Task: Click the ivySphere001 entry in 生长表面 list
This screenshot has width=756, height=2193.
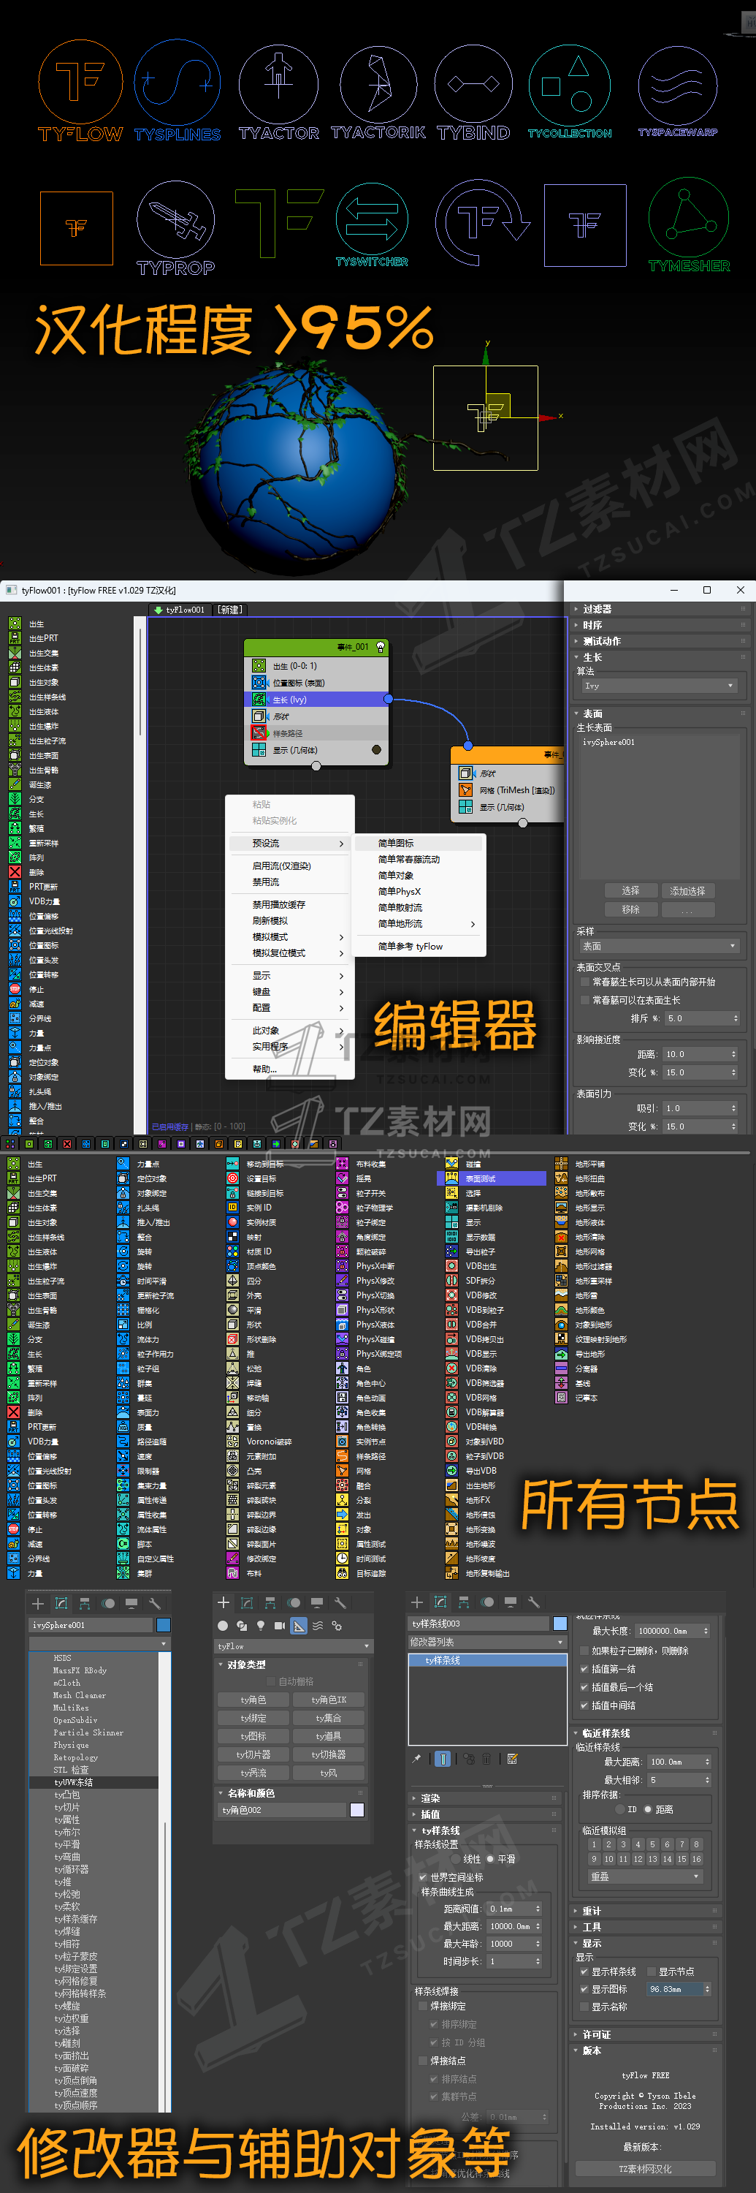Action: click(609, 743)
